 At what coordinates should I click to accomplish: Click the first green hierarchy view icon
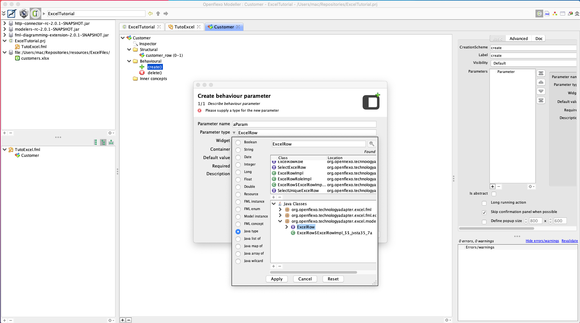coord(95,142)
